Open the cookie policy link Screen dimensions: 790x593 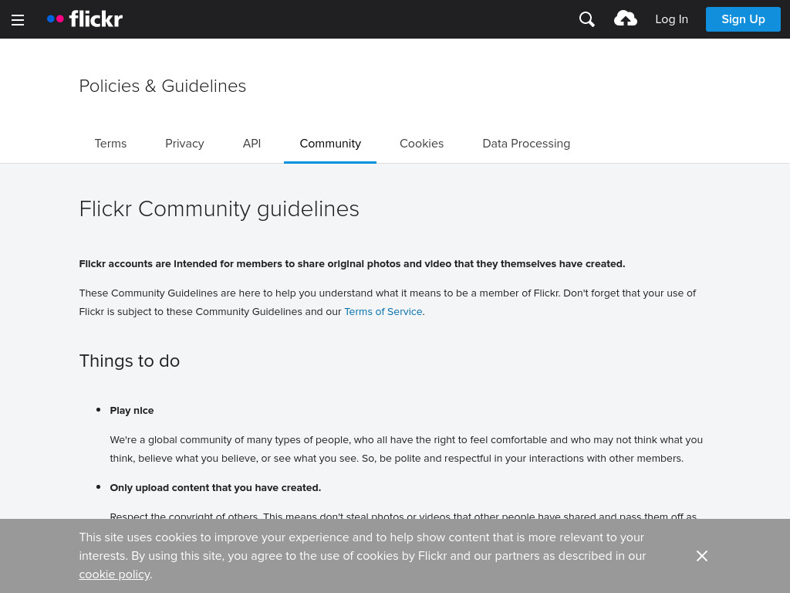tap(114, 574)
